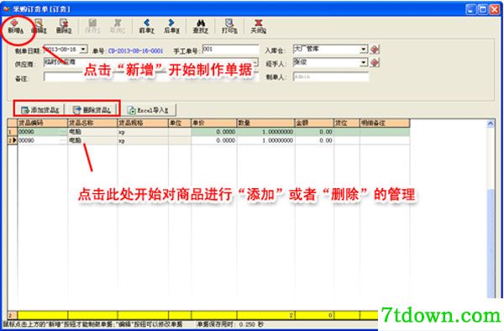Click the ellipsis button in row 2 code cell
This screenshot has width=504, height=331.
click(64, 140)
